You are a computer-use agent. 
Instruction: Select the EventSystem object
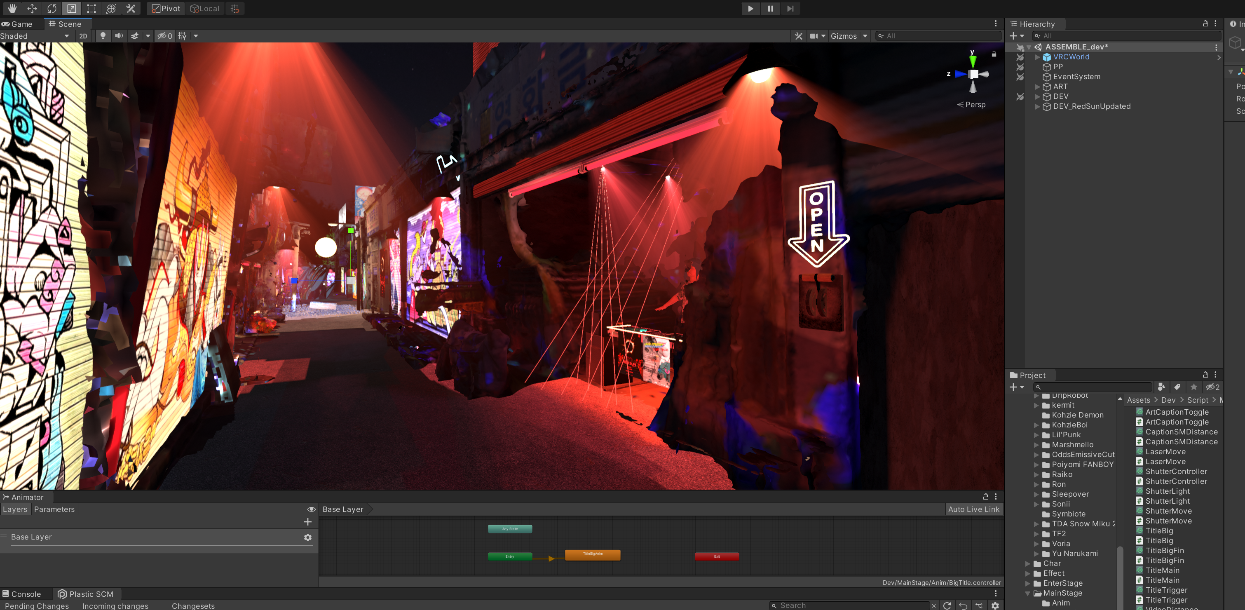click(x=1076, y=76)
